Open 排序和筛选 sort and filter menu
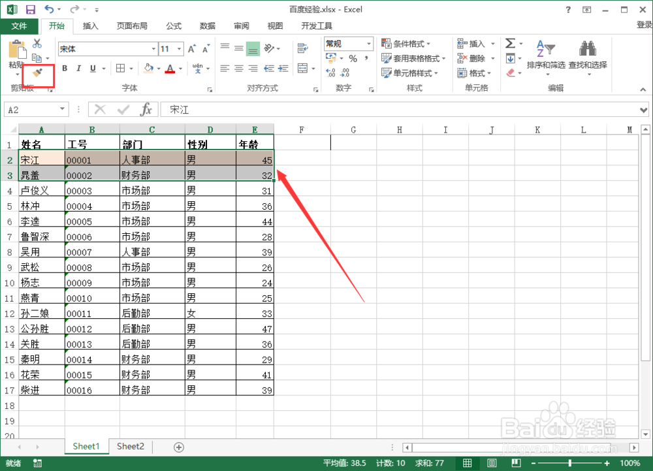 point(545,58)
